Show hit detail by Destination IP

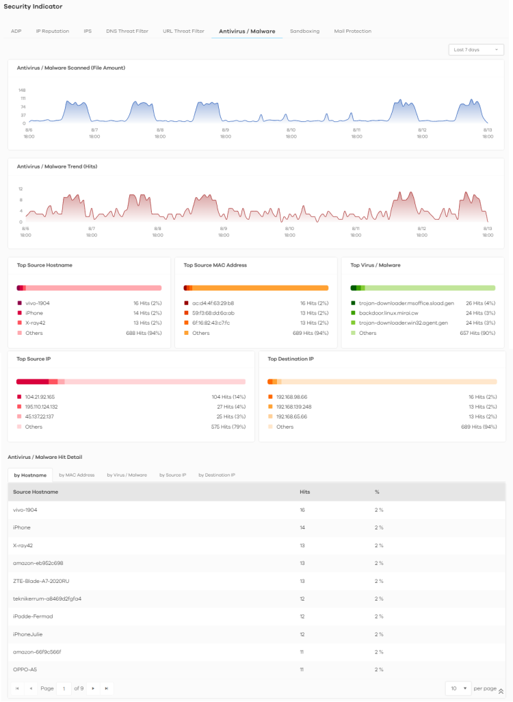tap(217, 475)
